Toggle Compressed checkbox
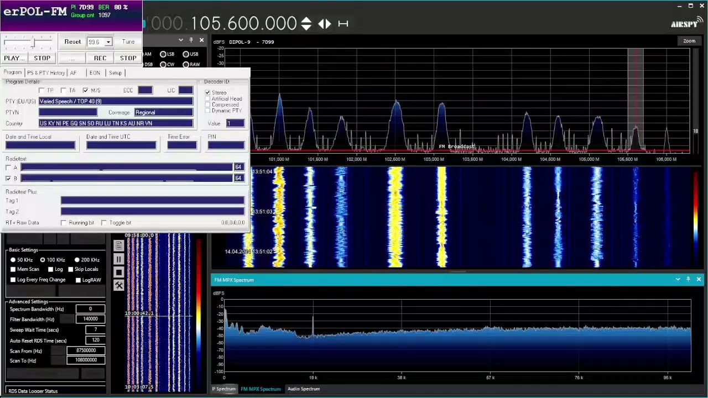The width and height of the screenshot is (708, 398). (208, 104)
